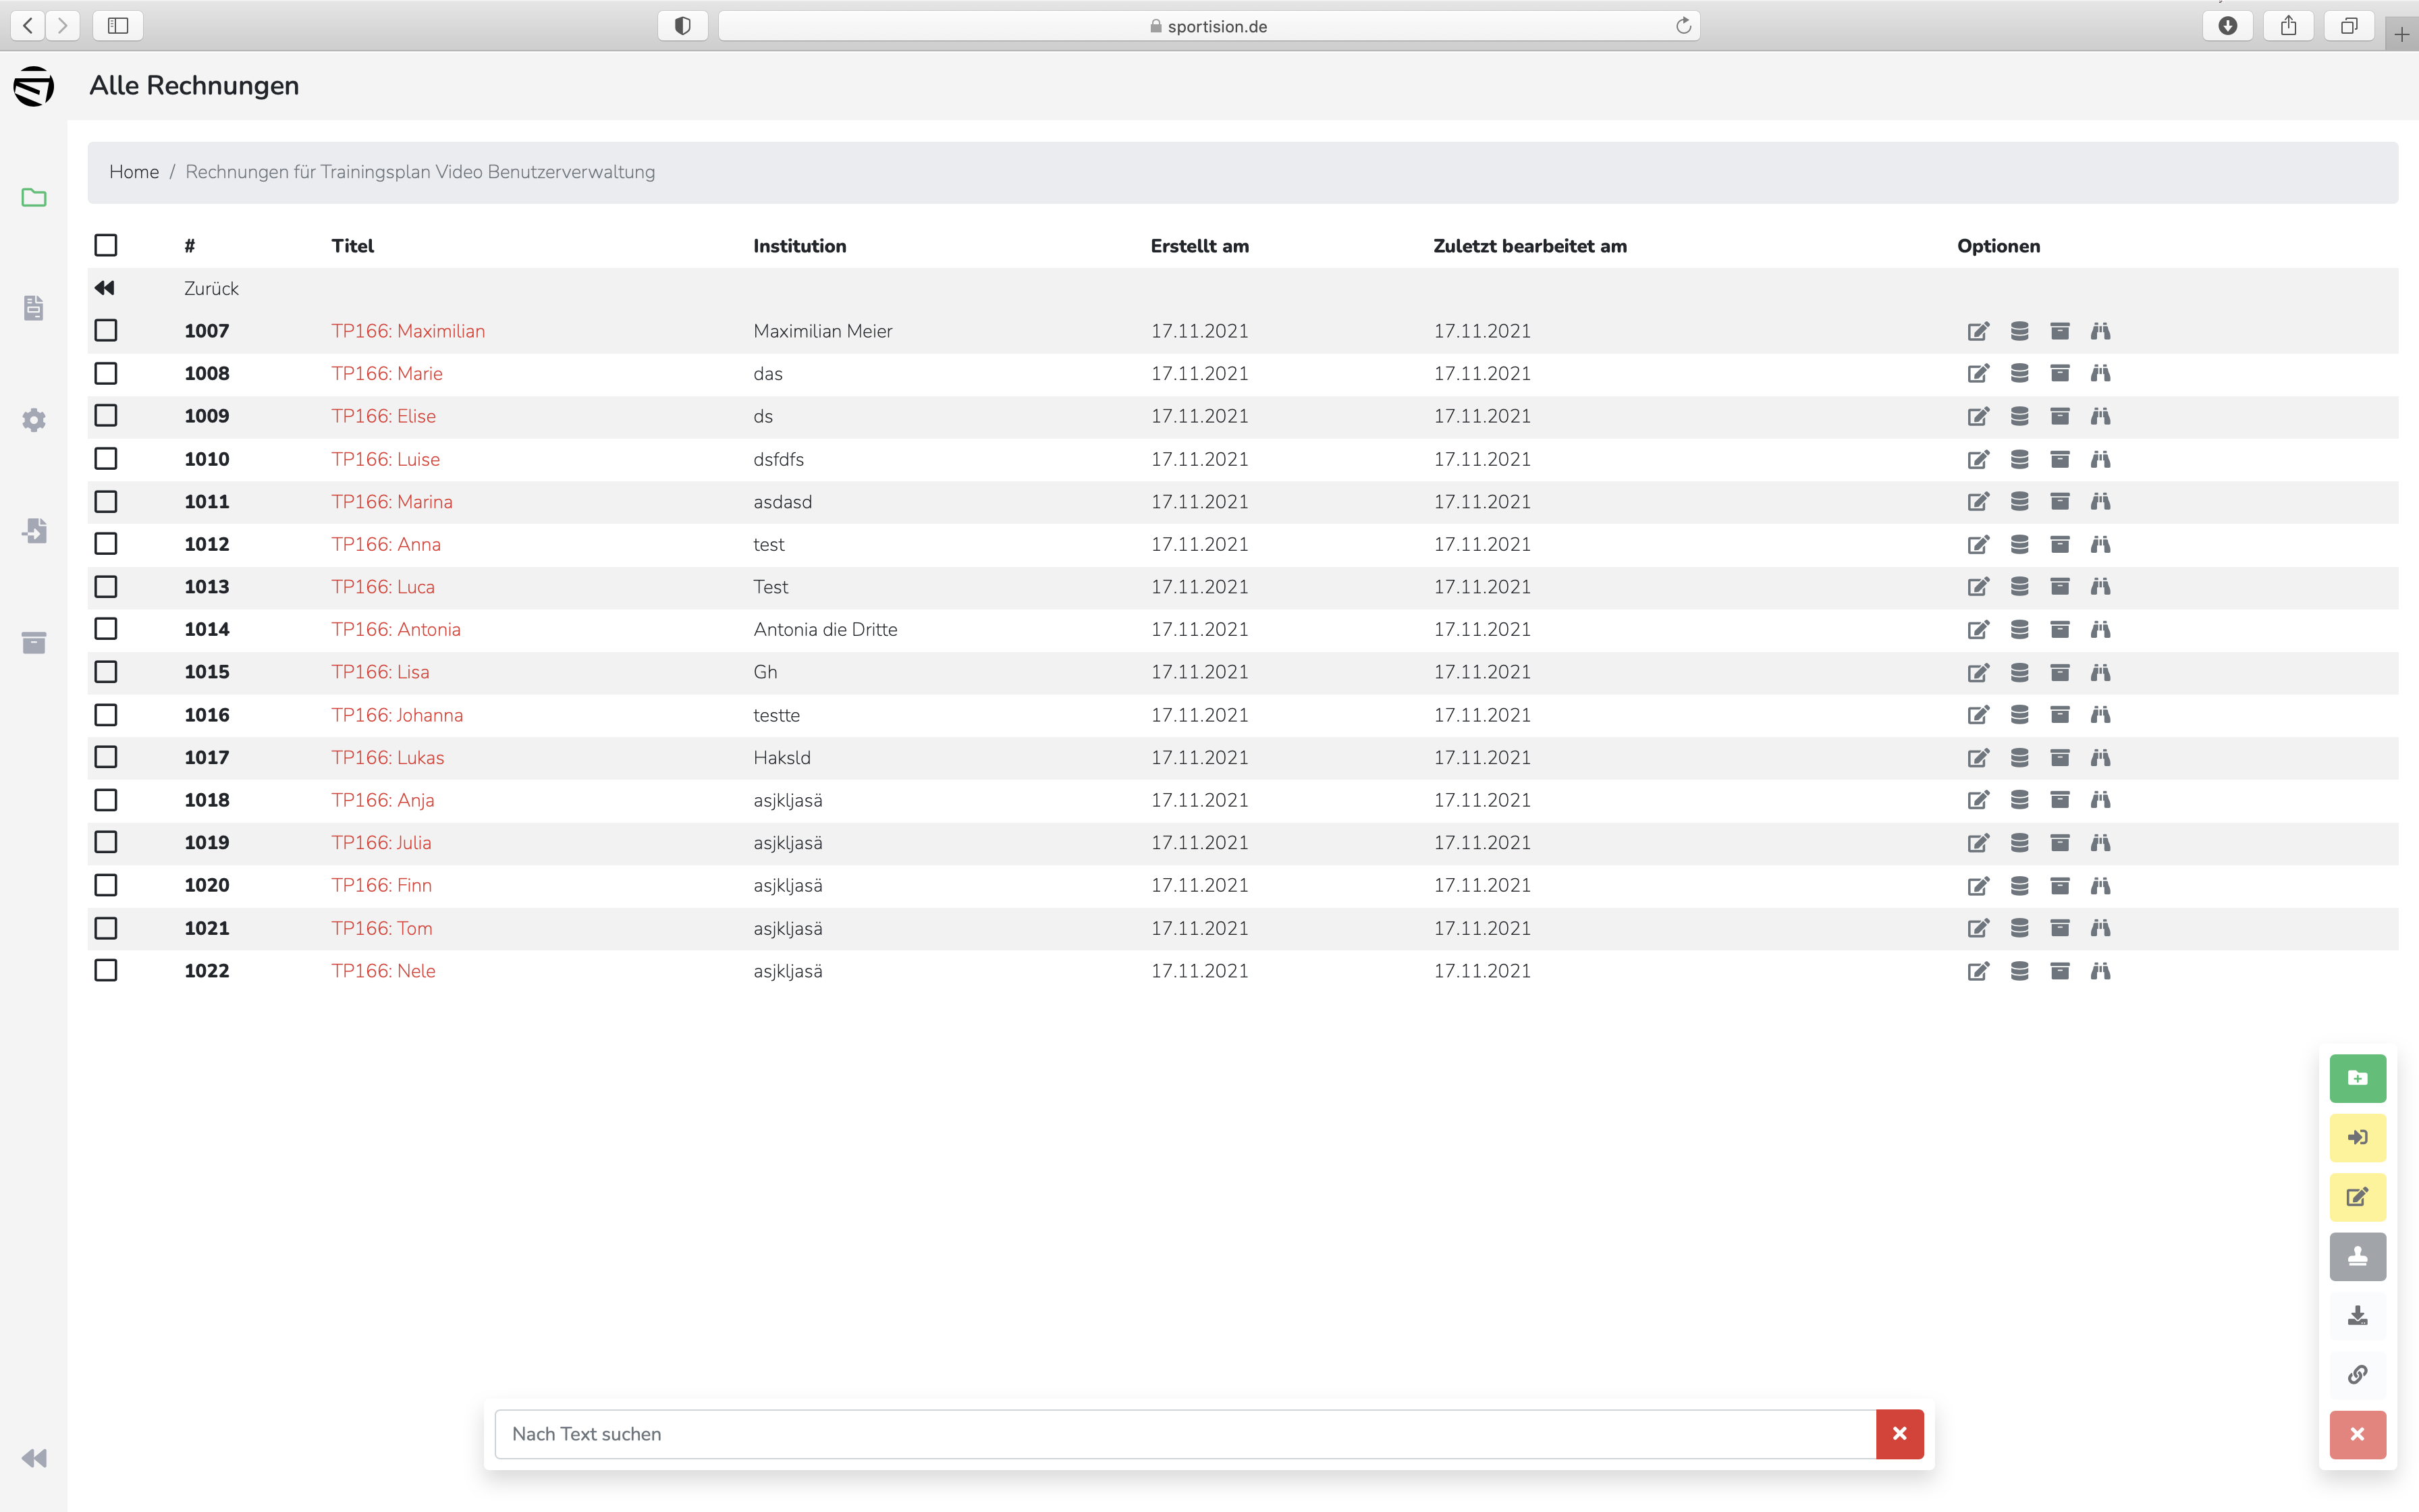This screenshot has height=1512, width=2419.
Task: Check the box for invoice 1016
Action: [x=106, y=715]
